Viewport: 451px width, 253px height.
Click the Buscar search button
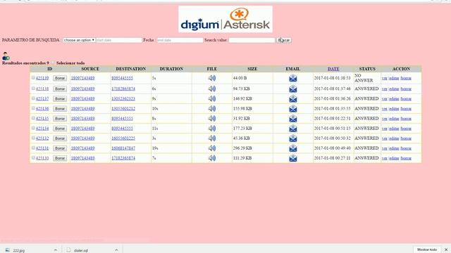tap(284, 40)
